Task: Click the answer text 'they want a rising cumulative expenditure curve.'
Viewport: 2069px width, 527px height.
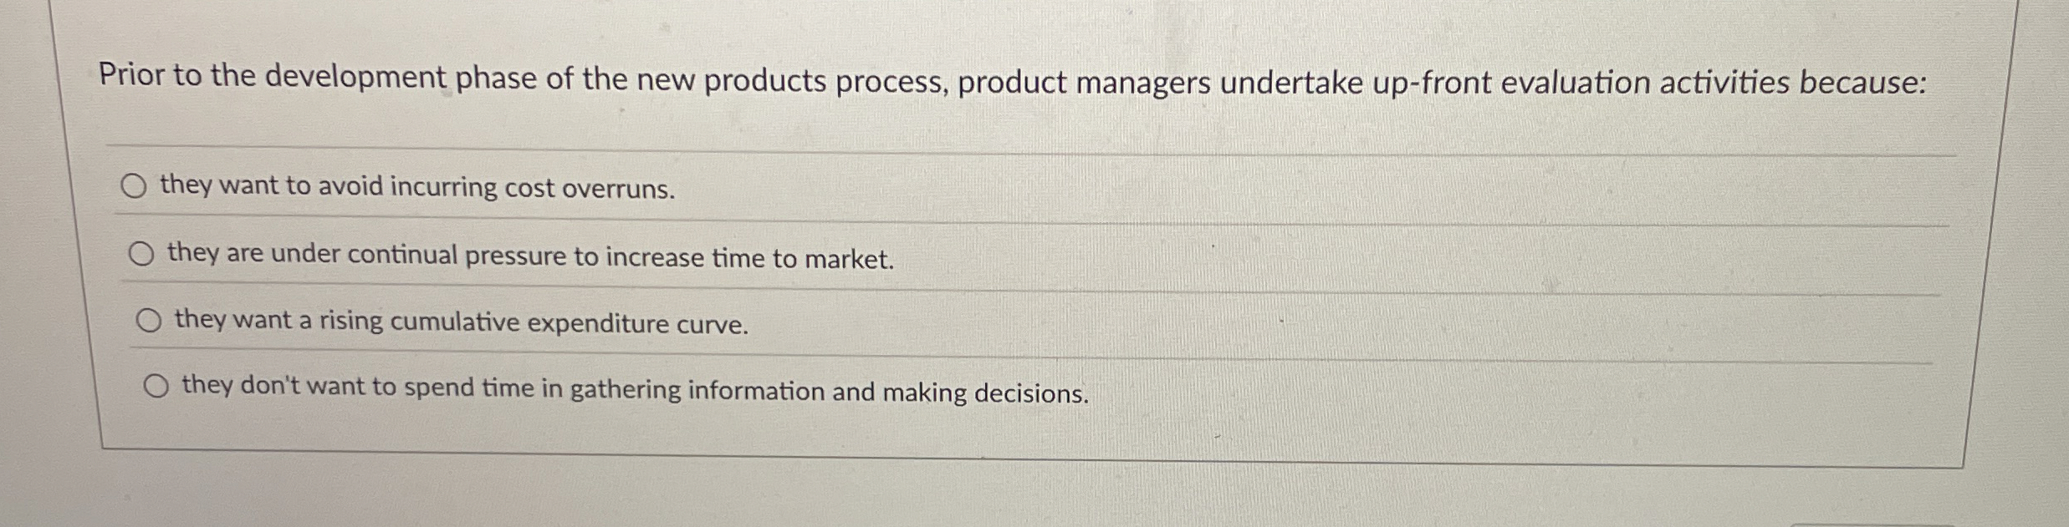Action: [x=462, y=322]
